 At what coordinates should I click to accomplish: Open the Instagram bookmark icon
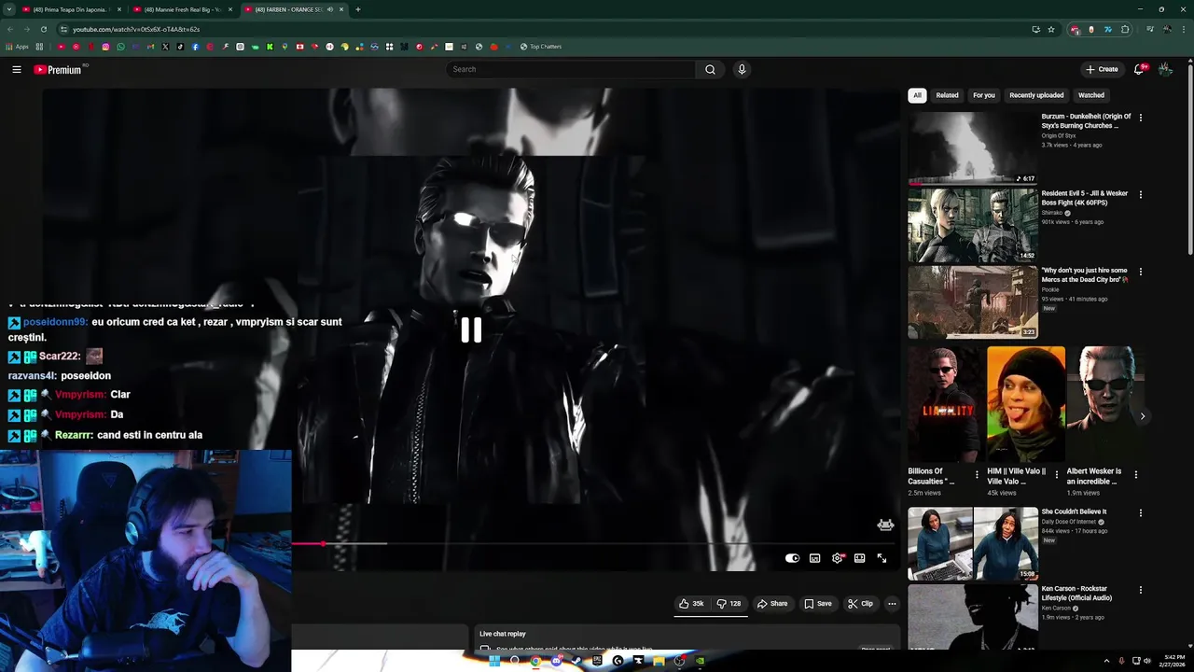[105, 47]
